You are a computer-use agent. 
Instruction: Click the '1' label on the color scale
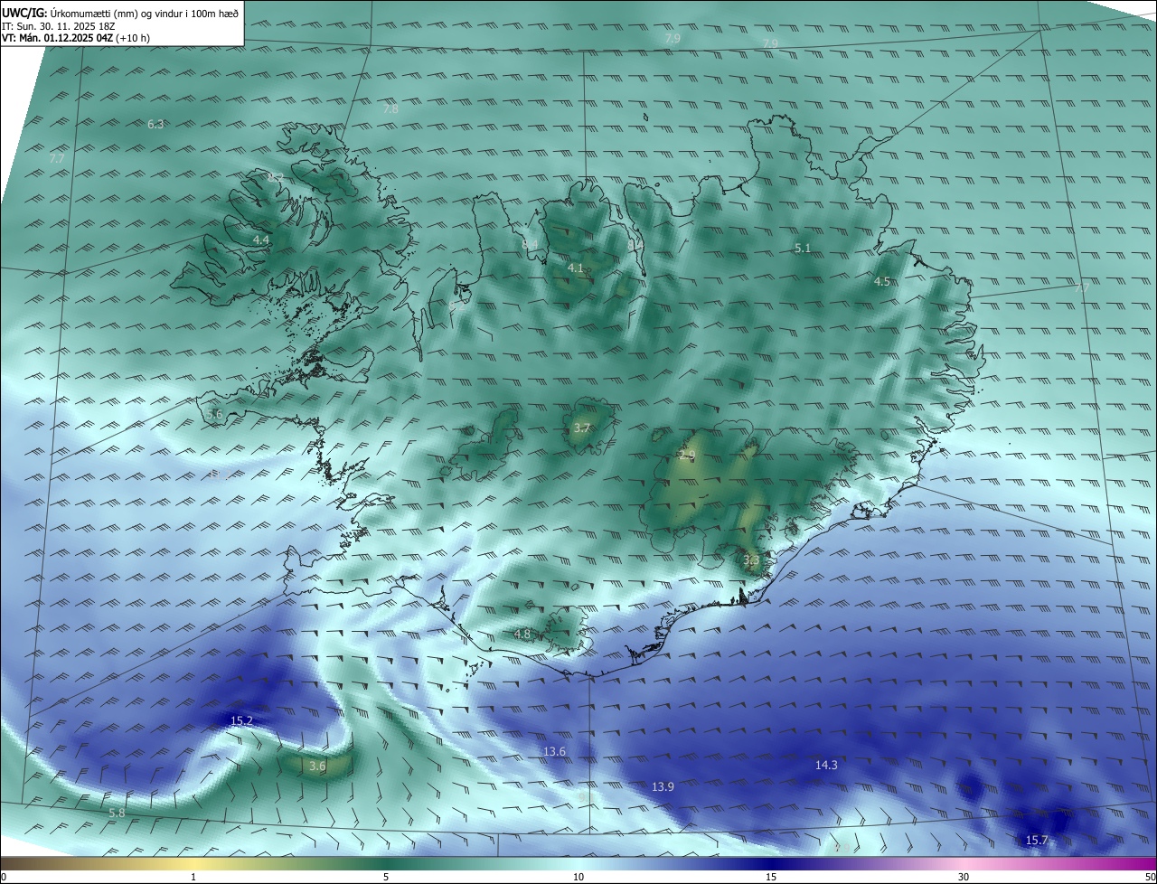(x=193, y=878)
